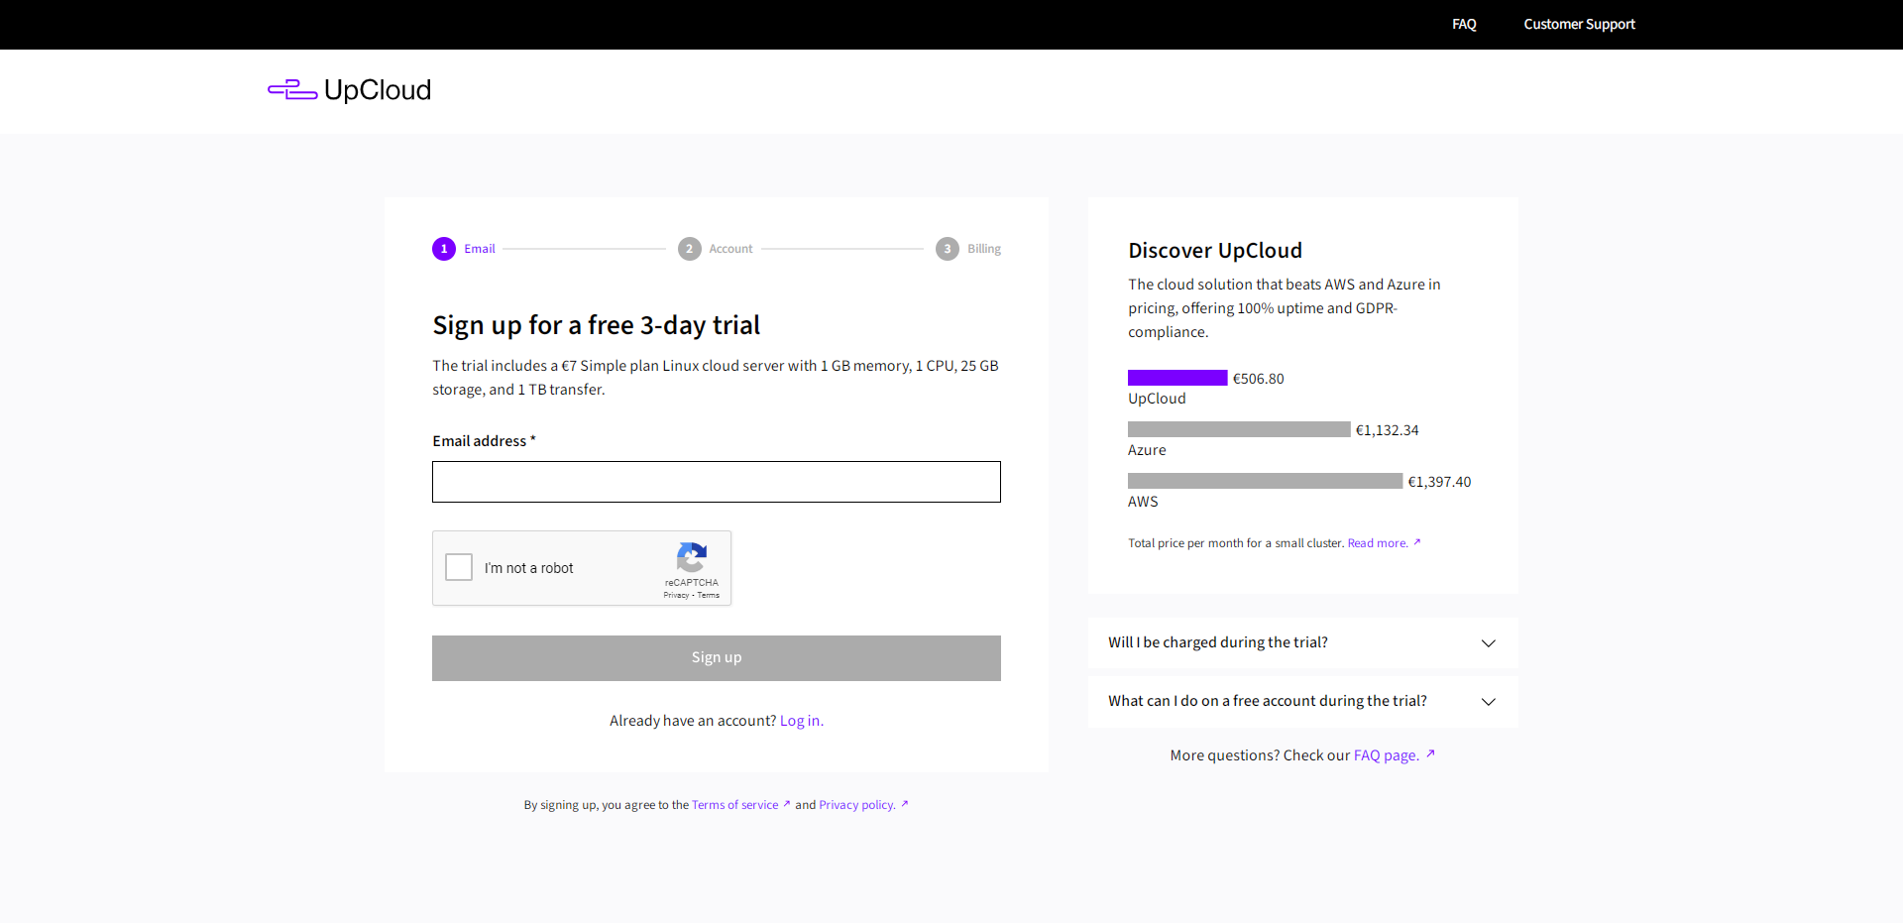Screen dimensions: 1903x923
Task: Check the I'm not a robot checkbox
Action: 459,567
